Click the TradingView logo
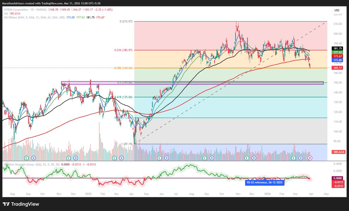This screenshot has height=211, width=349. [x=21, y=204]
